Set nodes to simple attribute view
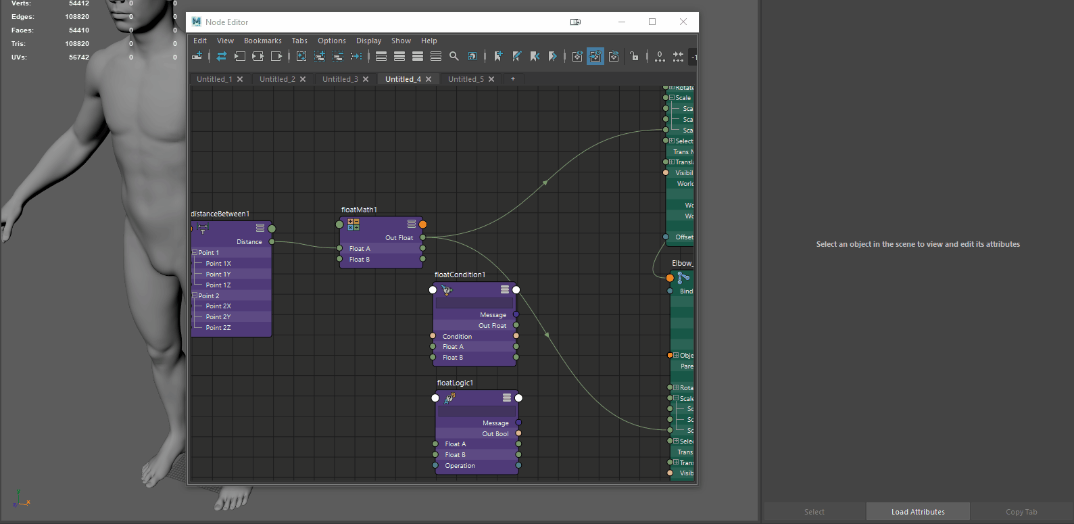1074x524 pixels. [x=381, y=56]
